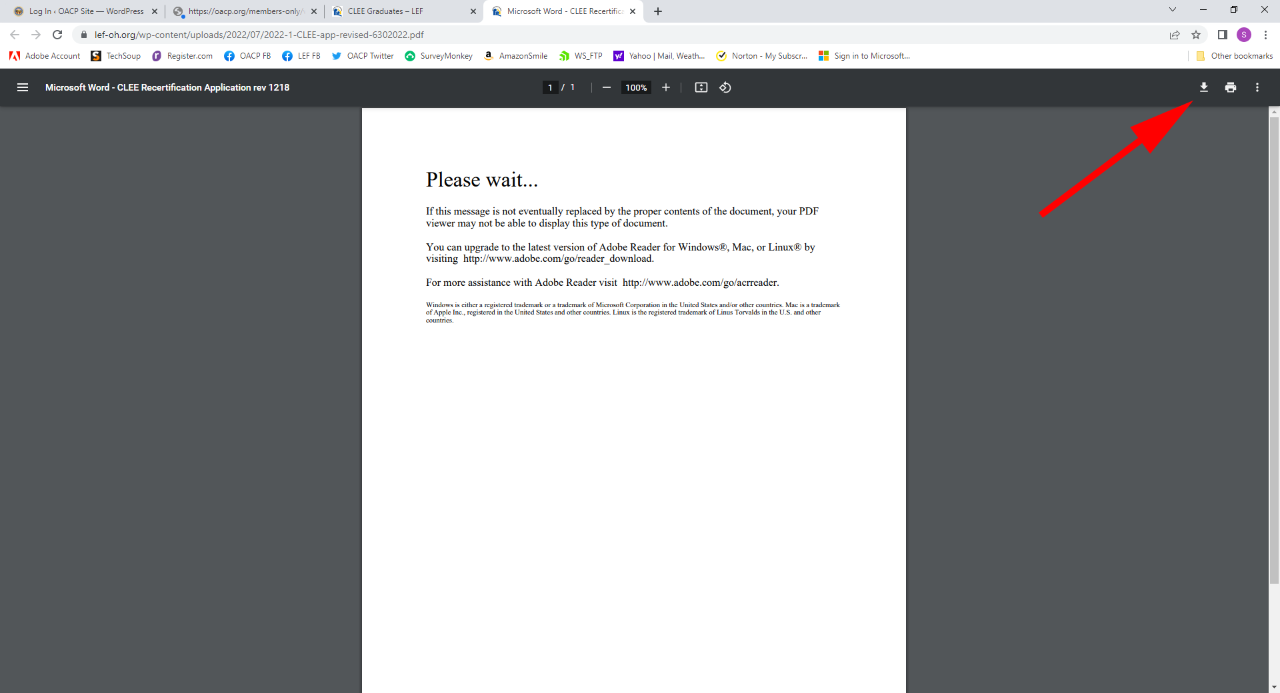Viewport: 1280px width, 693px height.
Task: Open the PDF viewer more actions menu
Action: (1257, 87)
